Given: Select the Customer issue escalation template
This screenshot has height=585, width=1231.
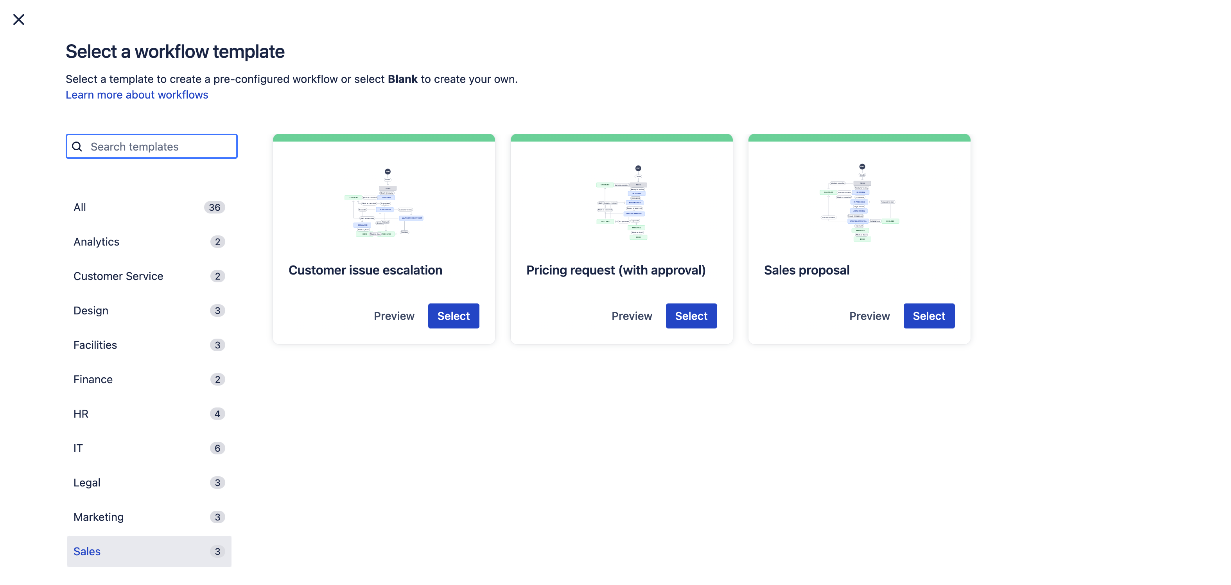Looking at the screenshot, I should click(453, 315).
